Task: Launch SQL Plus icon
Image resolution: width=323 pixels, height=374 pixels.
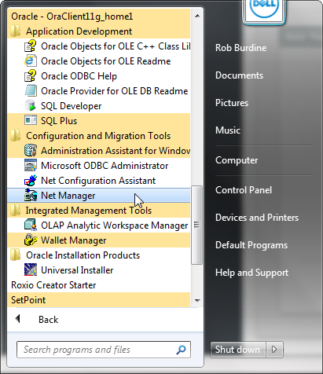Action: point(31,121)
